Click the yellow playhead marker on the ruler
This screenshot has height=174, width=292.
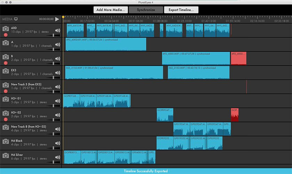[x=63, y=17]
